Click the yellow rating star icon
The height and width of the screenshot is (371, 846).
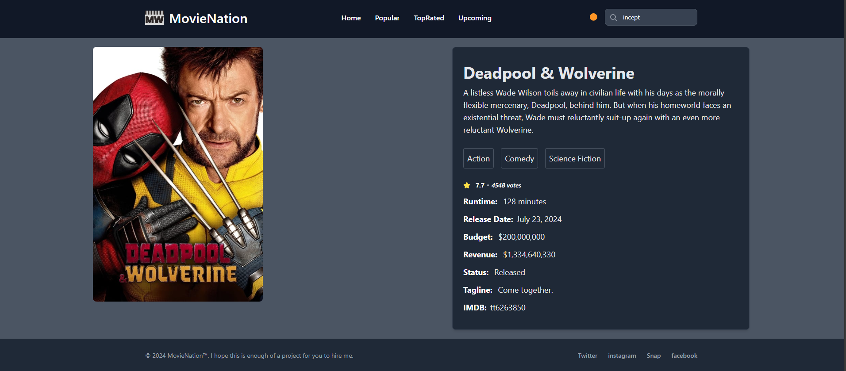467,185
